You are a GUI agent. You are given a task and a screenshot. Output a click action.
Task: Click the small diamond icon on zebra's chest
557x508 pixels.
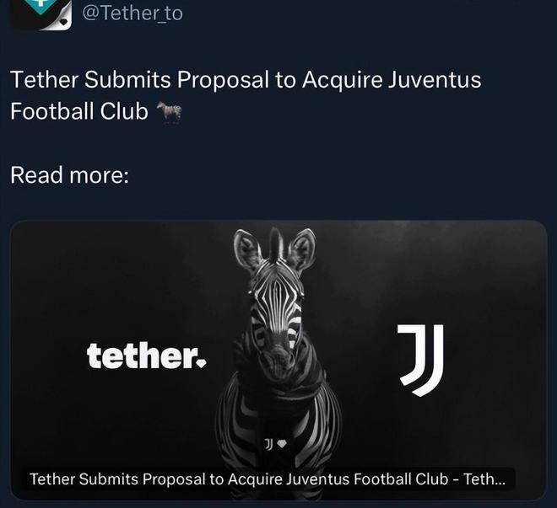281,443
